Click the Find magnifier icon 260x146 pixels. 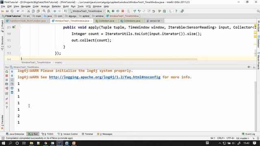pyautogui.click(x=44, y=11)
